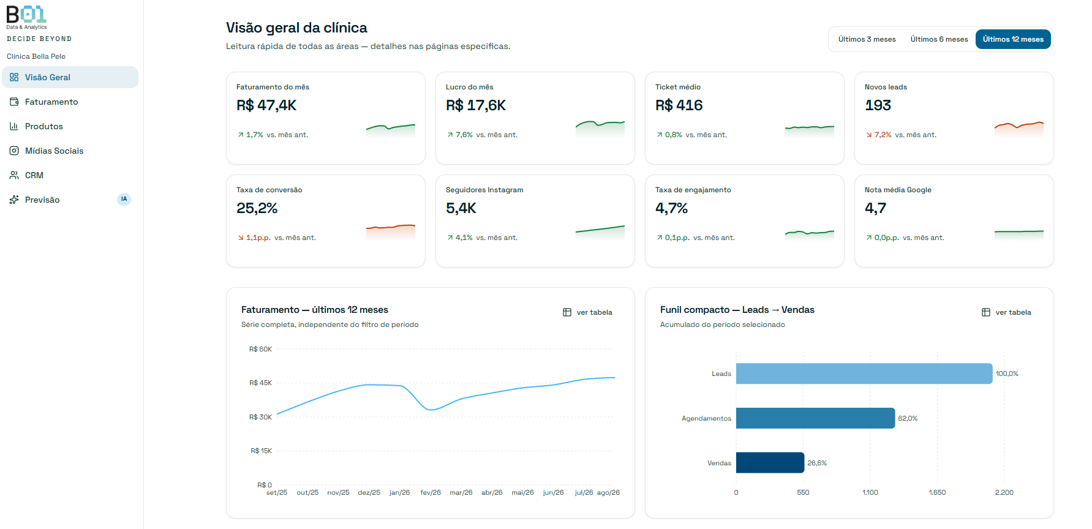Click table icon in Funil compacto header

click(986, 312)
